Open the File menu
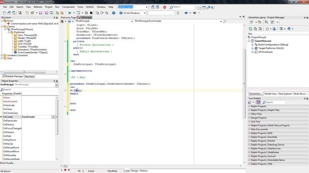This screenshot has height=173, width=309. tap(5, 7)
